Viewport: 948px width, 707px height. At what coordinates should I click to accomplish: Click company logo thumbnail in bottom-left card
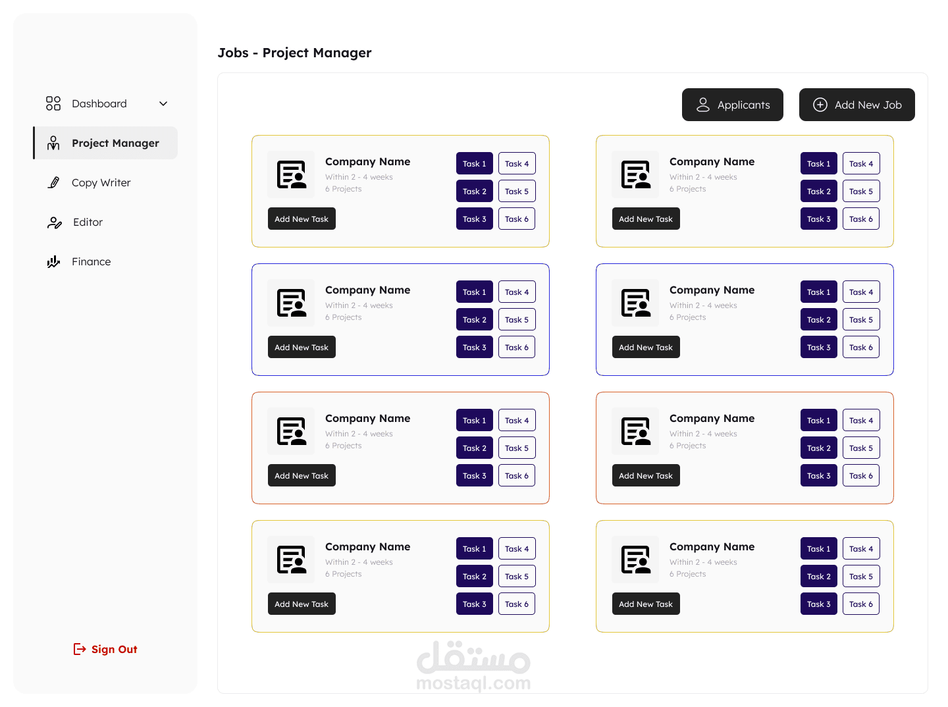coord(291,560)
